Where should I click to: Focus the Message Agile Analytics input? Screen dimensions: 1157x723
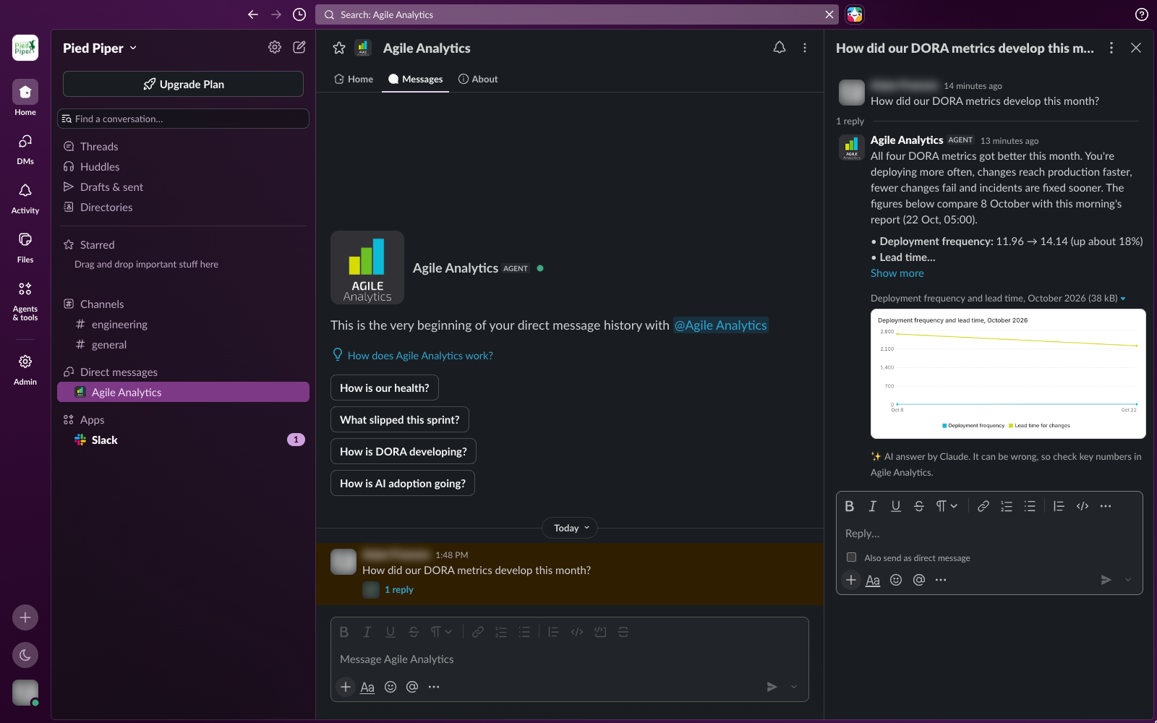[569, 659]
